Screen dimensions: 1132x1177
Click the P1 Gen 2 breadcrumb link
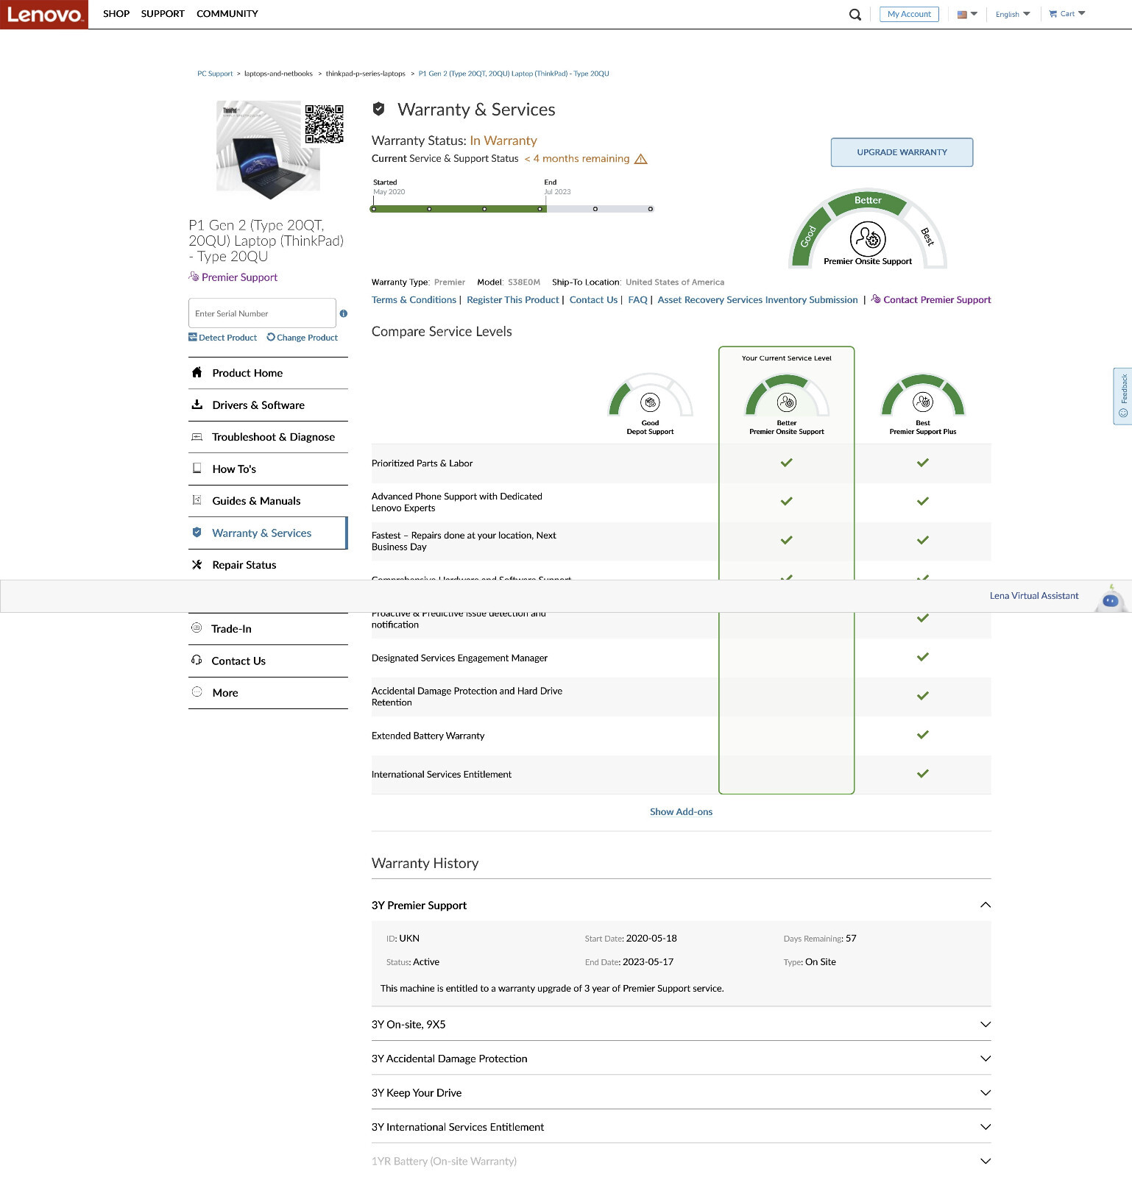coord(514,74)
